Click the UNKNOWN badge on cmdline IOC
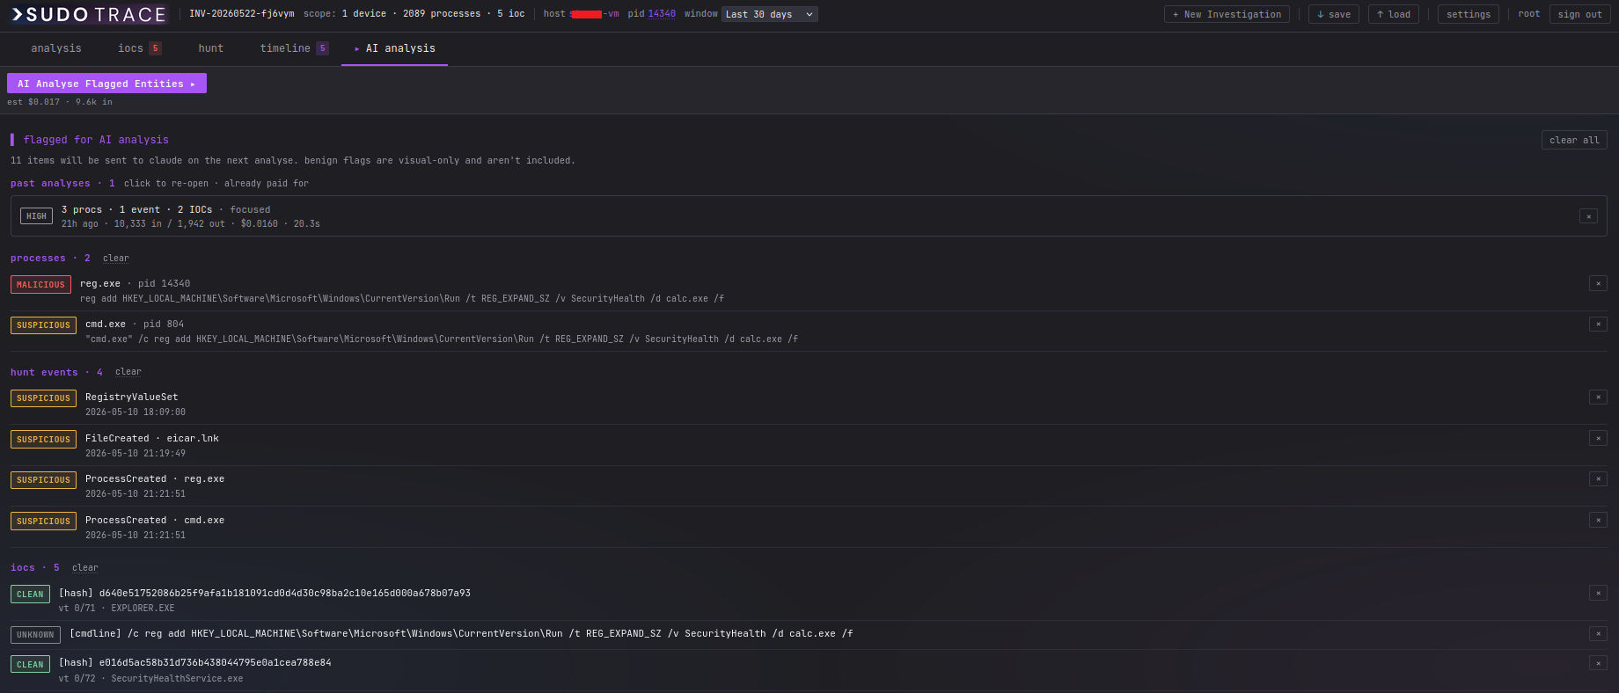 click(x=35, y=635)
